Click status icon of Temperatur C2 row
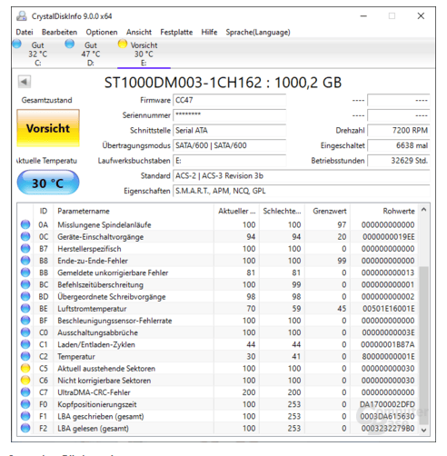Viewport: 447px width, 456px height. click(25, 356)
